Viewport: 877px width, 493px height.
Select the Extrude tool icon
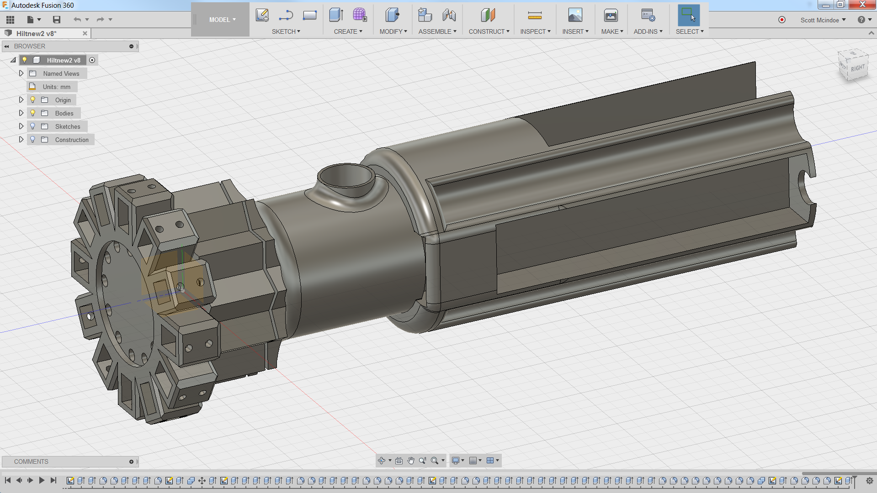click(336, 15)
